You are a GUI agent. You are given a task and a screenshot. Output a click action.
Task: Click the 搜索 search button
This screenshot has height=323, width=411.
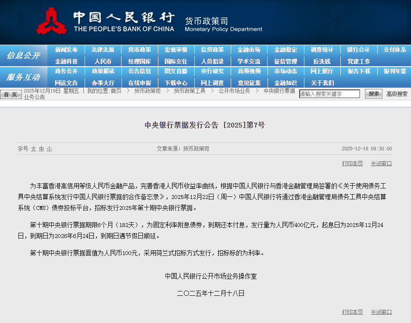pos(373,93)
